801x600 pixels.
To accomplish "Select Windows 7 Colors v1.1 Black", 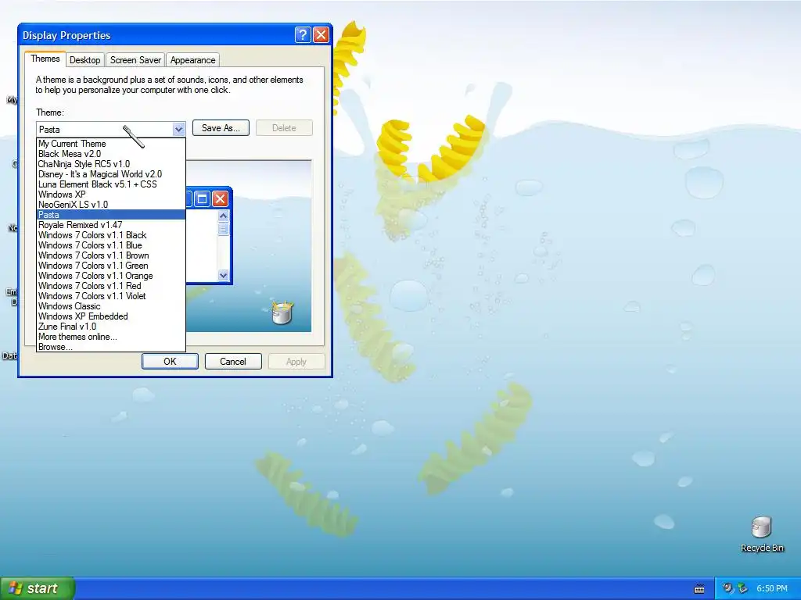I will 111,235.
